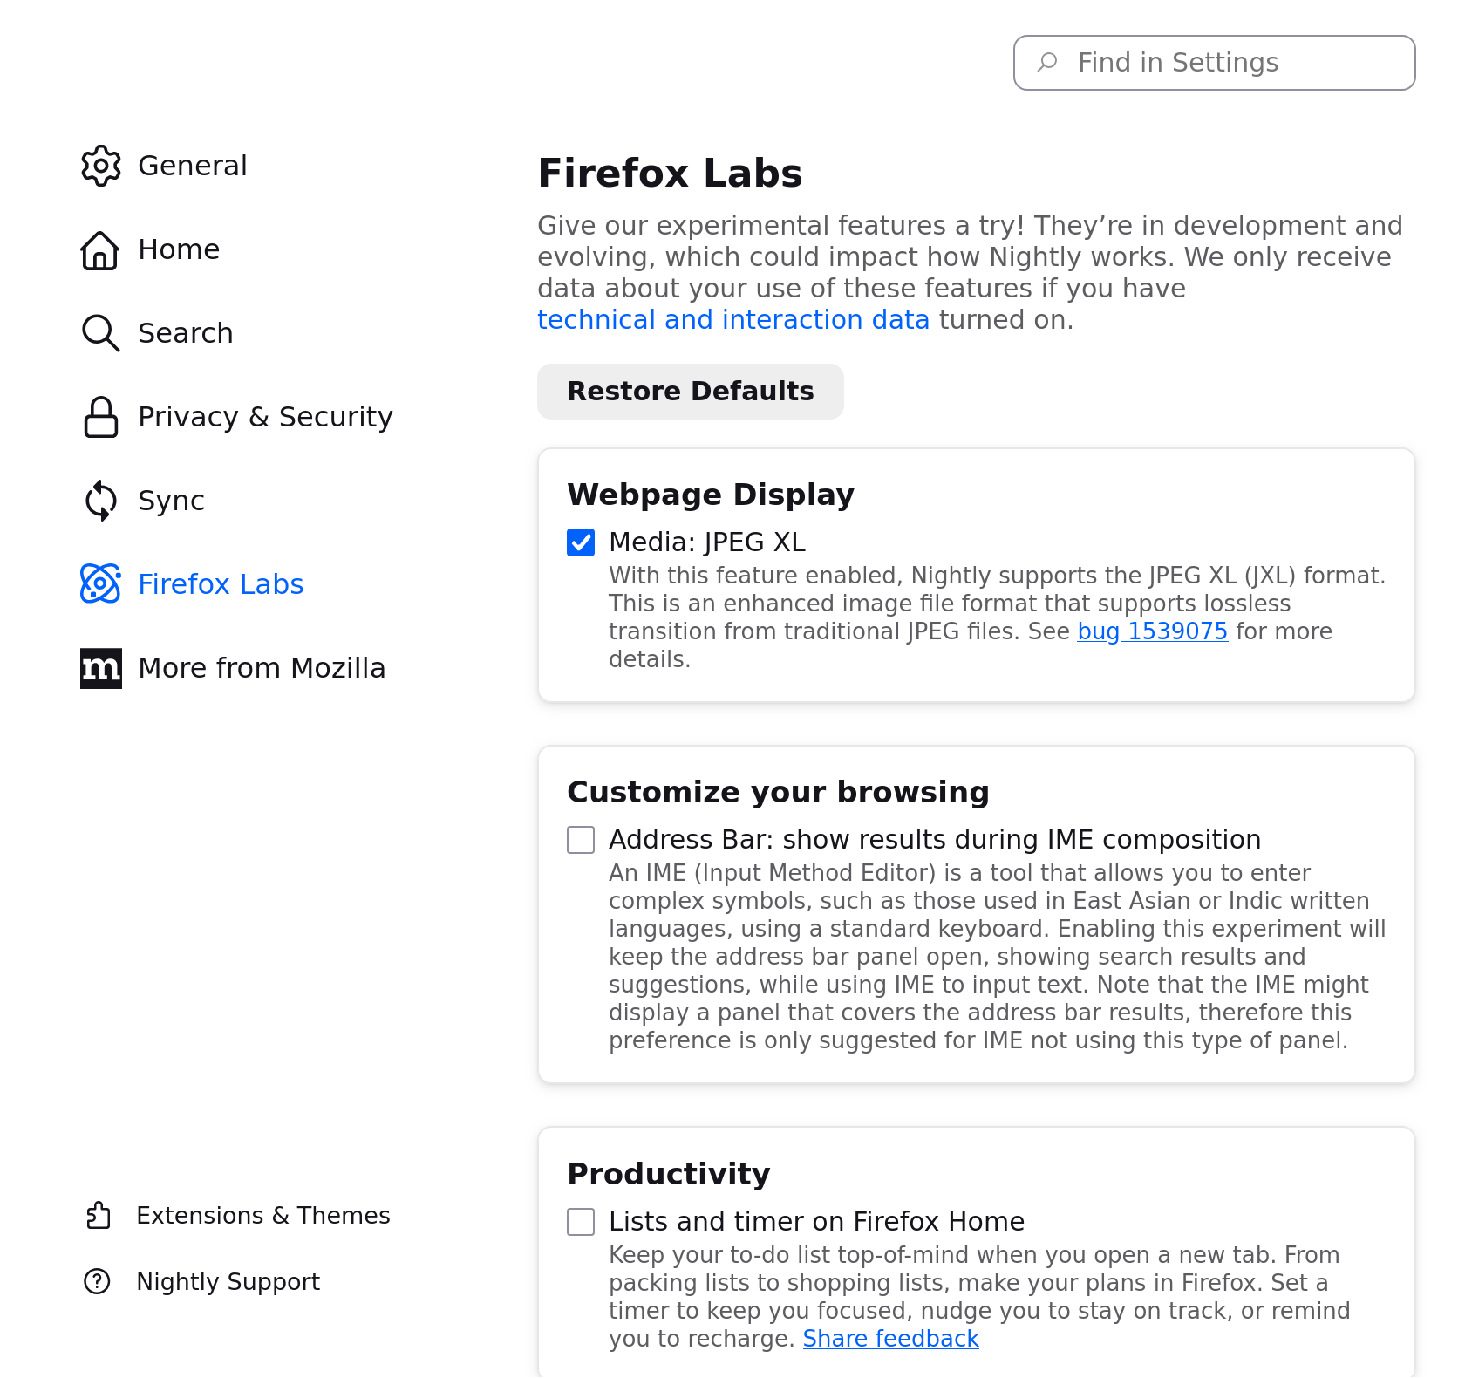1465x1378 pixels.
Task: Open the technical and interaction data link
Action: (733, 319)
